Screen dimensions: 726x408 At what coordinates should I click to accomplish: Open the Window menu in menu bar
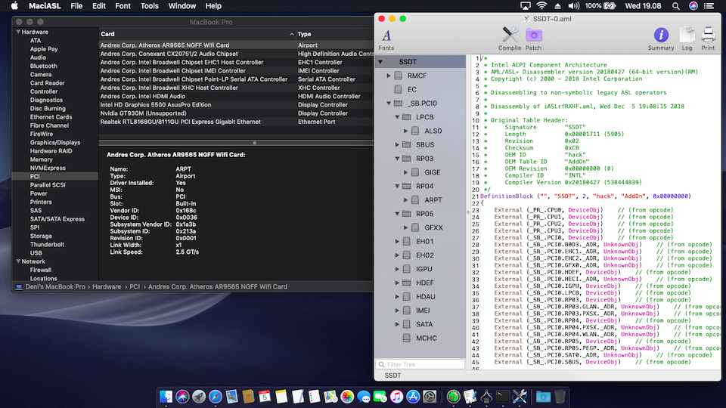(181, 6)
